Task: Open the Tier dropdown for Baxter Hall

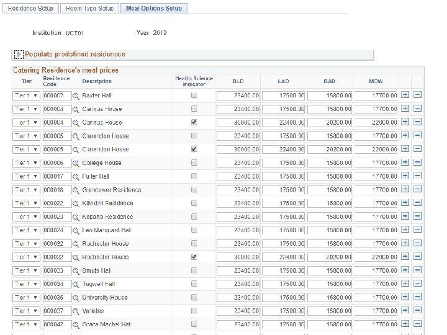Action: pyautogui.click(x=27, y=96)
